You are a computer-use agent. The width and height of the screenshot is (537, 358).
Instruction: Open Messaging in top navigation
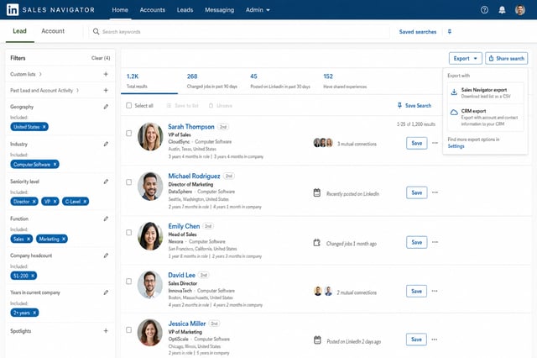(x=220, y=10)
